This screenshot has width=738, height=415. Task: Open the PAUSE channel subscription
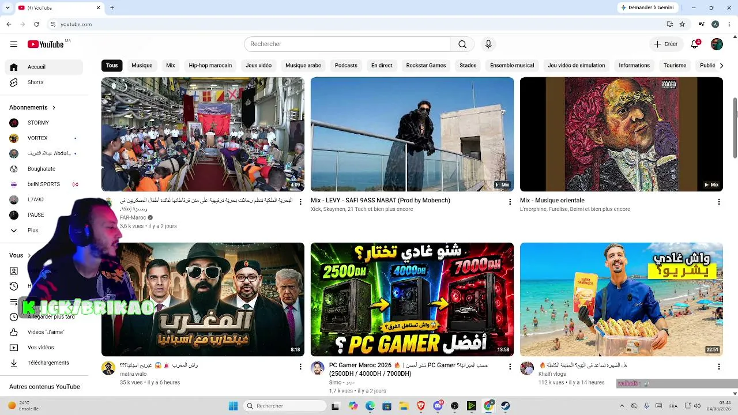(x=36, y=215)
